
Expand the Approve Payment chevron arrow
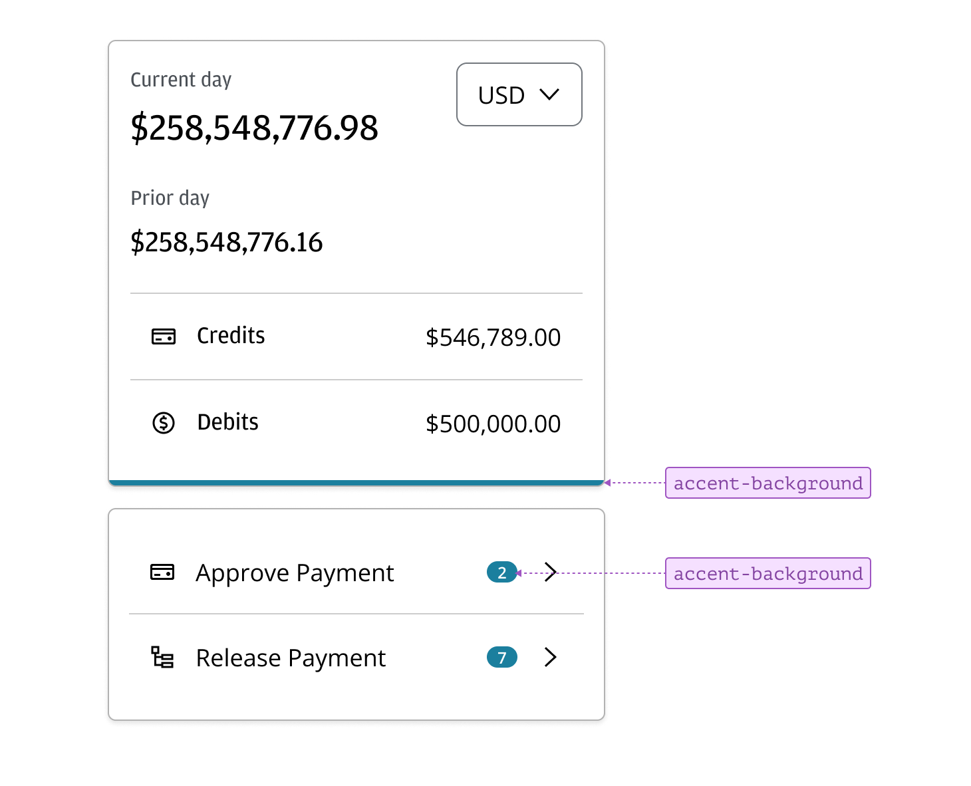pos(550,572)
